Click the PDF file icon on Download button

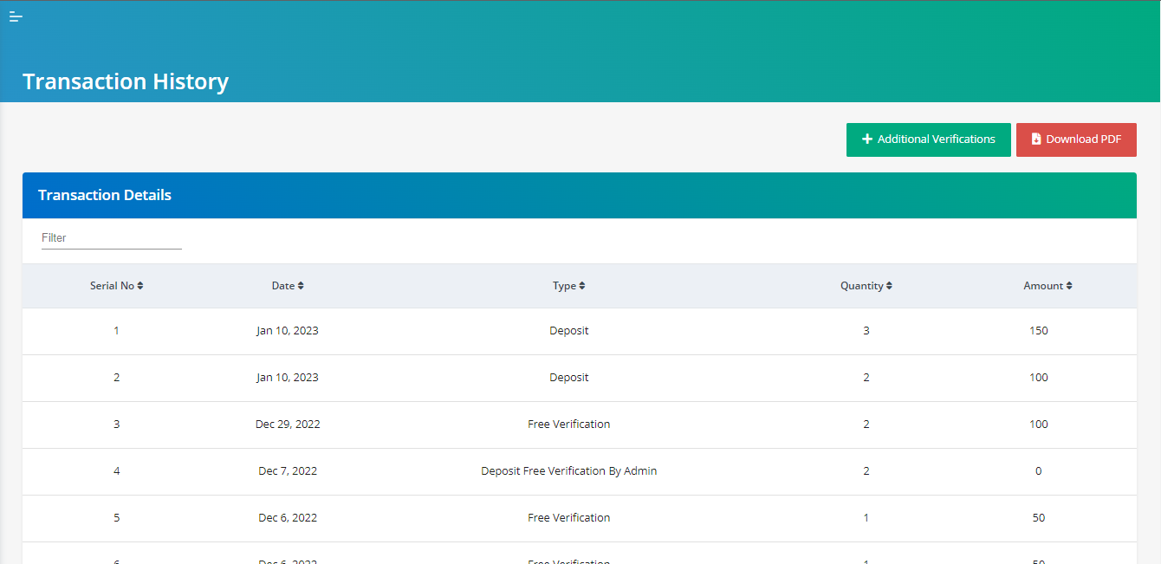point(1035,139)
